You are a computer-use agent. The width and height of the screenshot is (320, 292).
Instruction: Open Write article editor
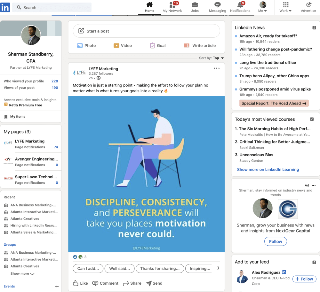(x=200, y=45)
